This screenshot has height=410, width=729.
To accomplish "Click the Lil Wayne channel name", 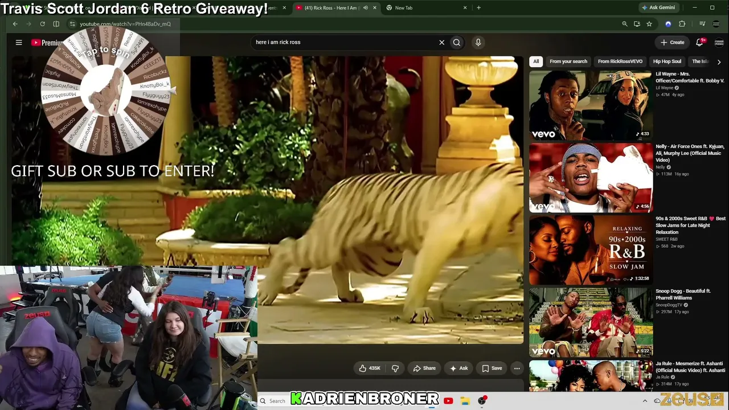I will (665, 88).
